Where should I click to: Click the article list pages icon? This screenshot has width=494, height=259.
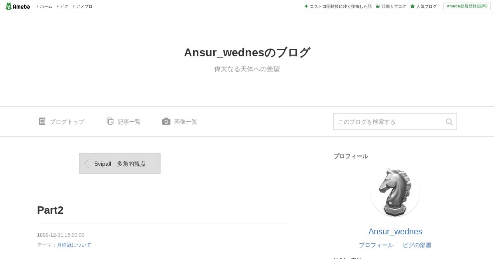pyautogui.click(x=110, y=121)
